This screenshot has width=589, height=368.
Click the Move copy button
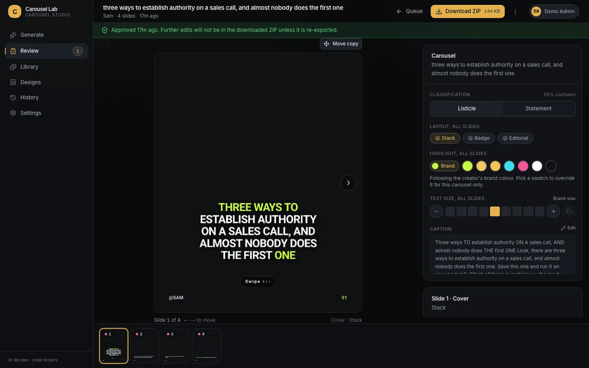point(341,44)
